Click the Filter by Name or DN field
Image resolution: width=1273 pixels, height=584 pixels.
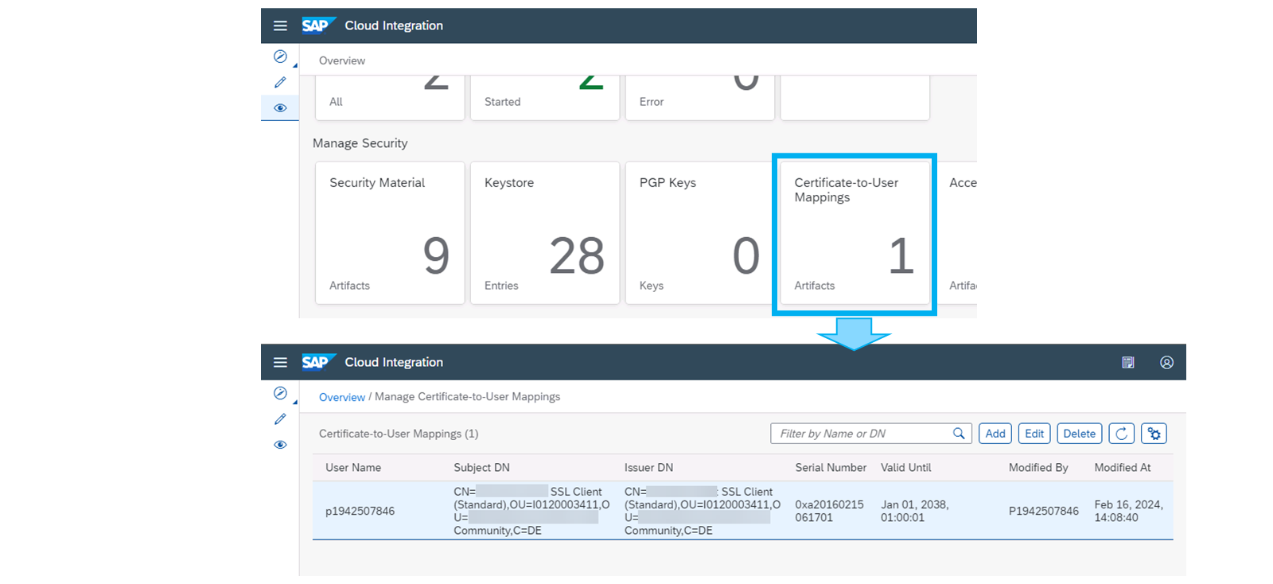point(871,434)
